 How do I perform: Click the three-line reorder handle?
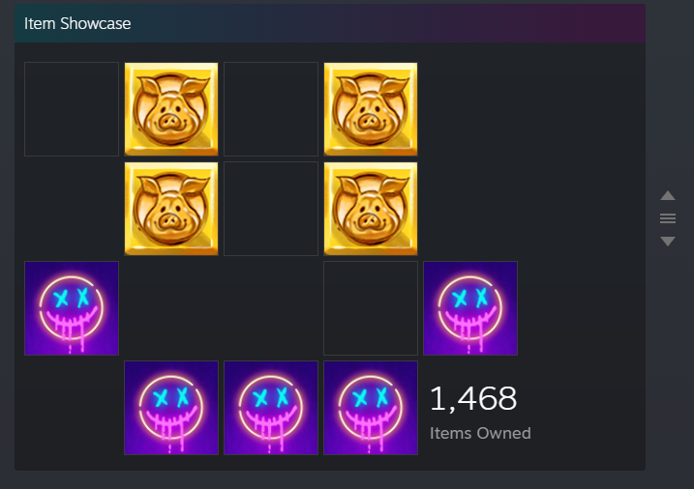point(668,218)
